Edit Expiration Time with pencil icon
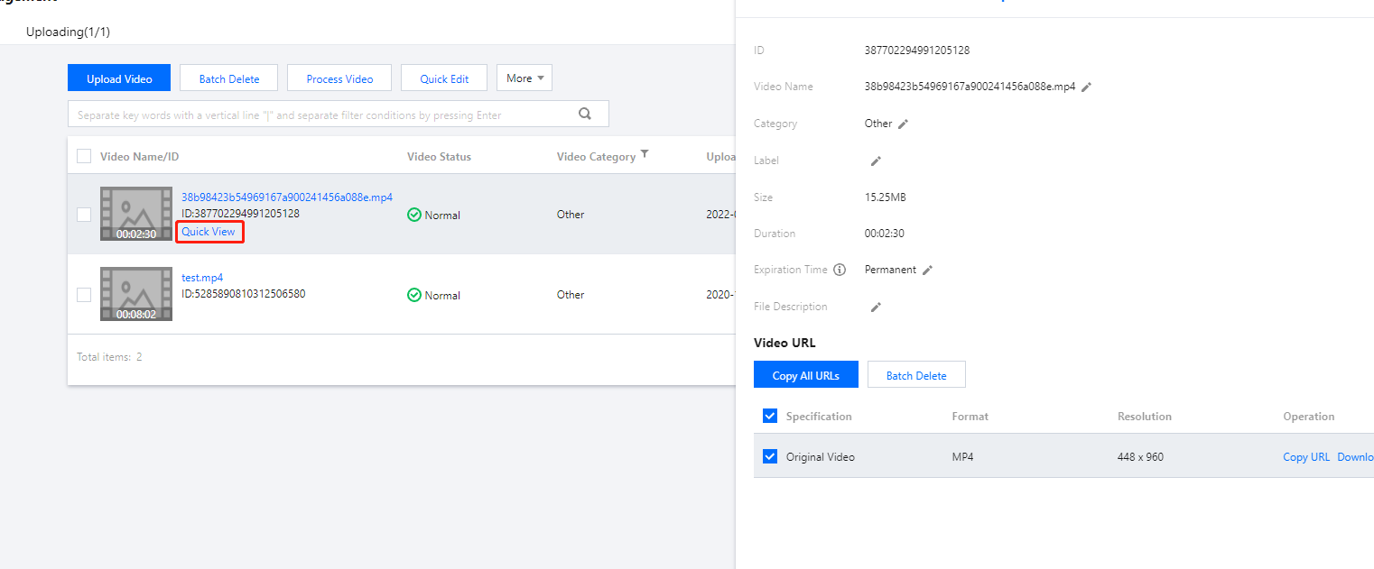Viewport: 1374px width, 569px height. (x=927, y=271)
